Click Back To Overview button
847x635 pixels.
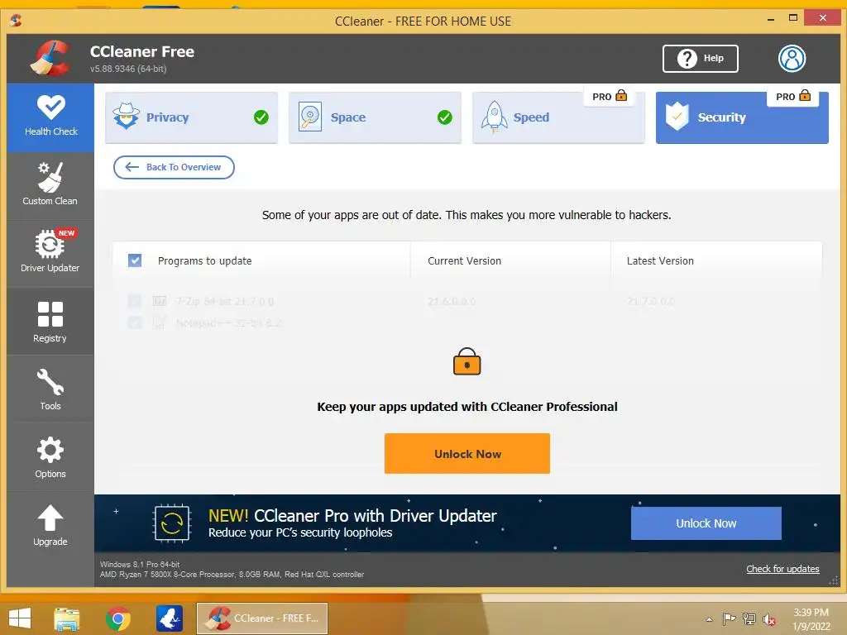(174, 167)
